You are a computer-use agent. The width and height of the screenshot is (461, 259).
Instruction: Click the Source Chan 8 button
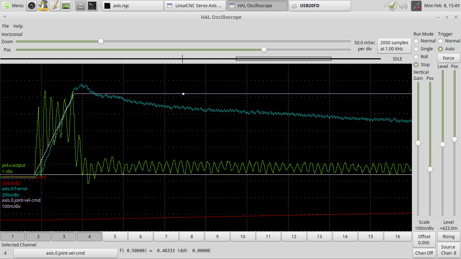coord(448,250)
